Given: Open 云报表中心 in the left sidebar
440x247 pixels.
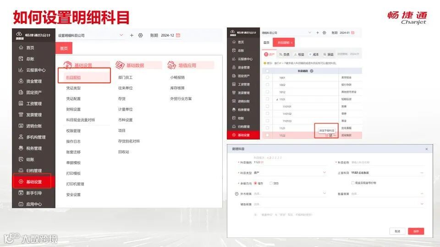Looking at the screenshot, I should tap(36, 70).
